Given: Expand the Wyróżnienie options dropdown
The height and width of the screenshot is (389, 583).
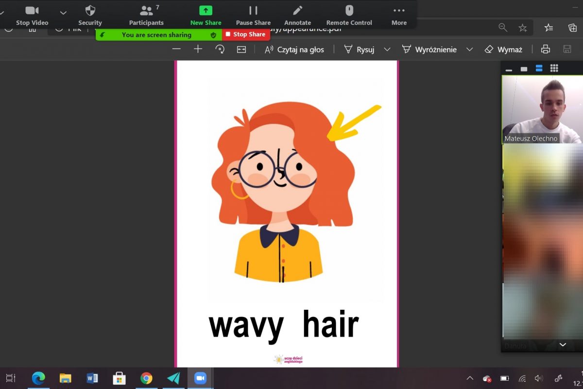Looking at the screenshot, I should 469,49.
